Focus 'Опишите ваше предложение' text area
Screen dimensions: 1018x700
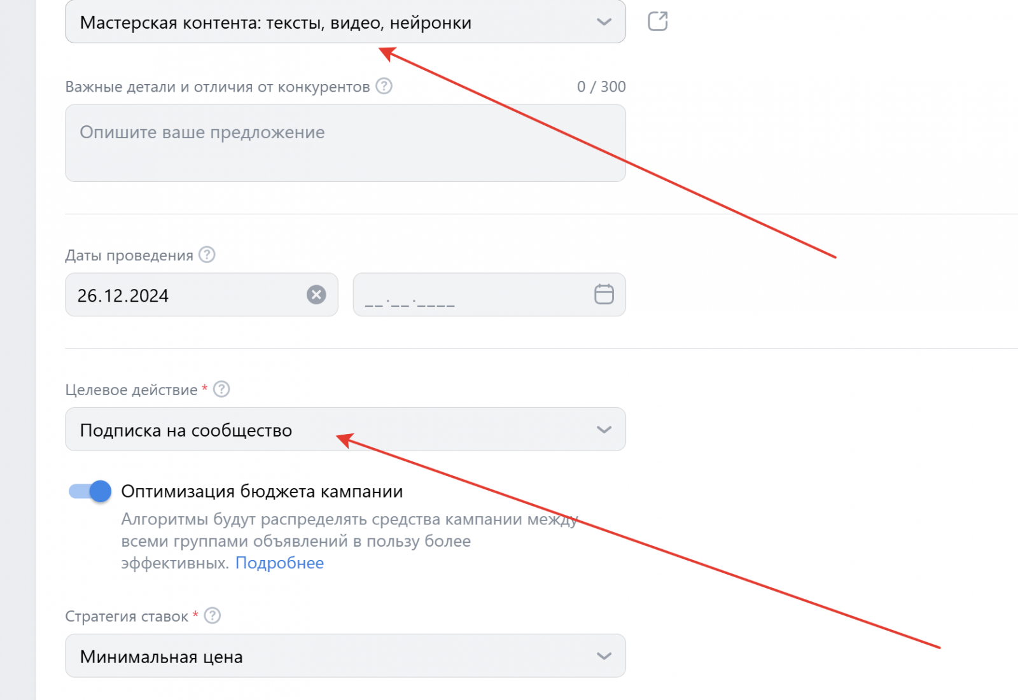click(x=345, y=143)
